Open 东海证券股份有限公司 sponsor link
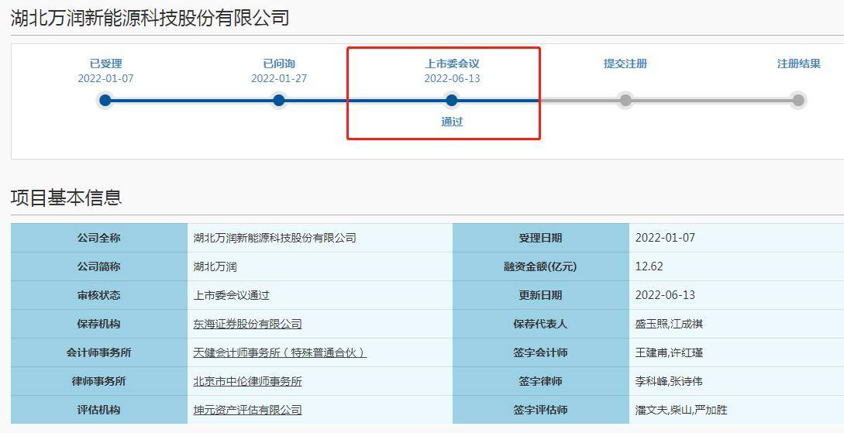 247,324
